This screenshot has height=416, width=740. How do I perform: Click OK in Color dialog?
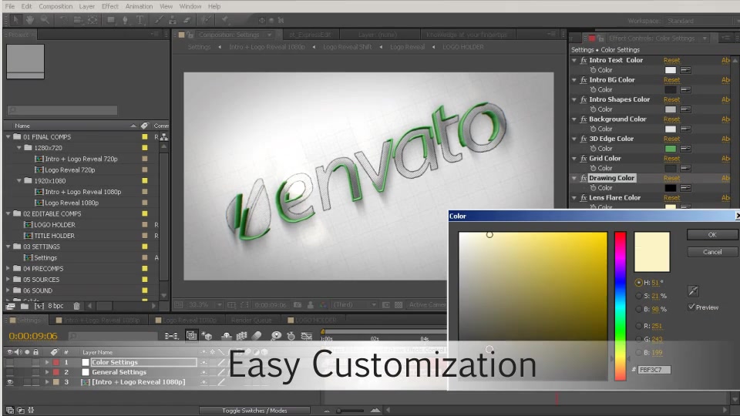point(712,234)
